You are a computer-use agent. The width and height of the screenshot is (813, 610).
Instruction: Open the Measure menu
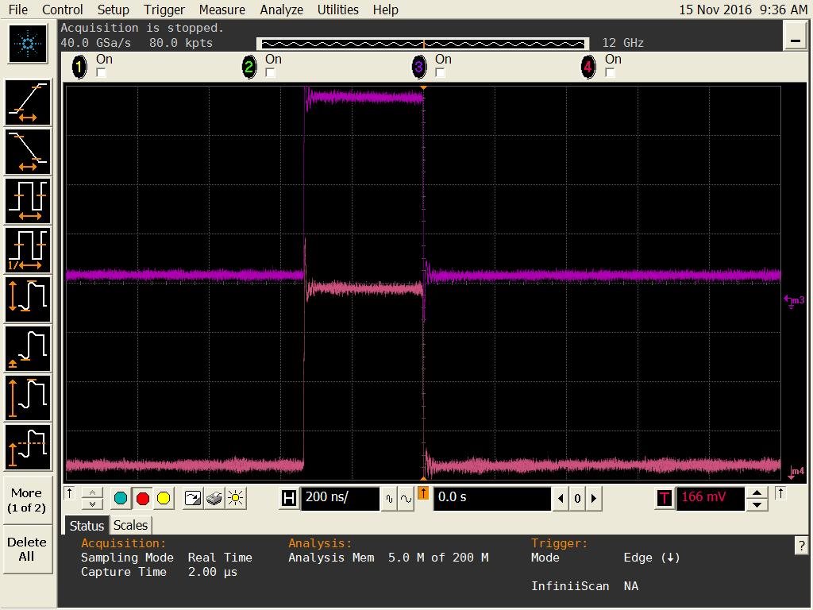[222, 10]
